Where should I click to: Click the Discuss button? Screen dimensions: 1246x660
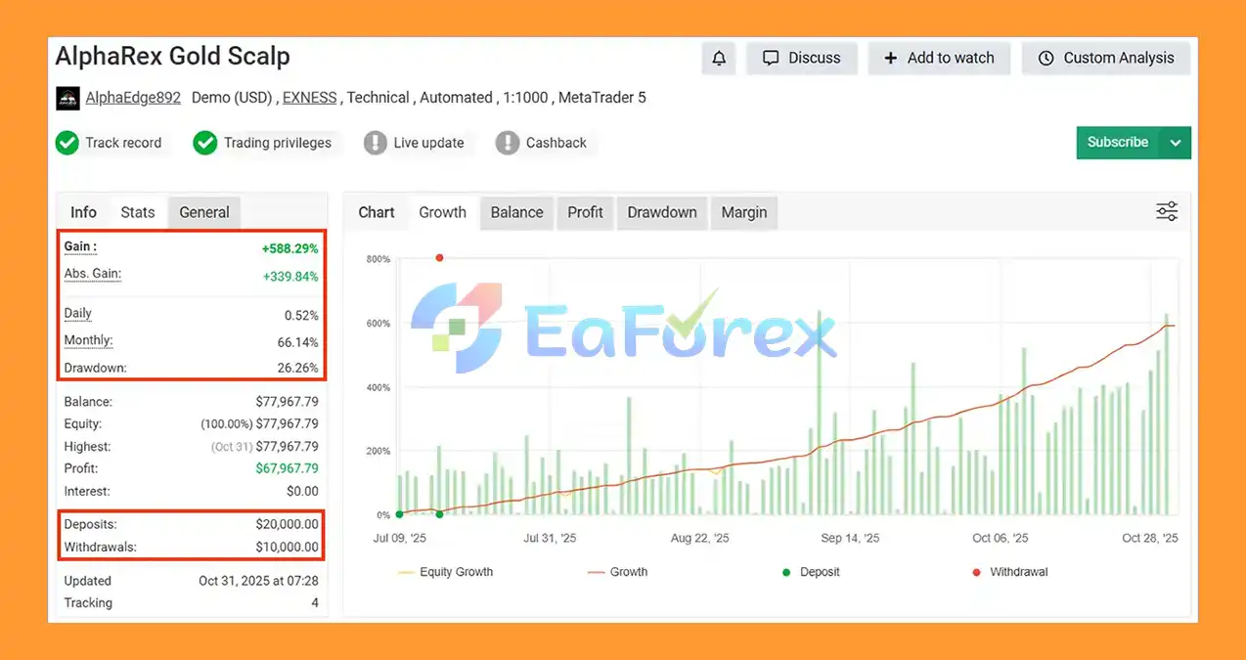click(802, 59)
